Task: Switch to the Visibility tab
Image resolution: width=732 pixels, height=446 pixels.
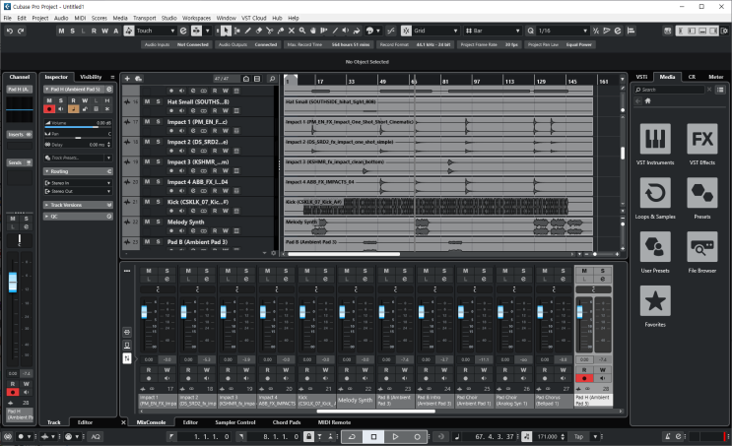Action: (x=91, y=77)
